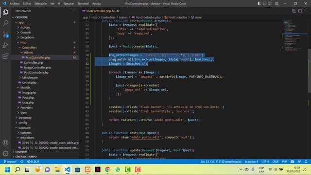The height and width of the screenshot is (175, 311).
Task: Open the Source Control view
Action: pos(5,35)
